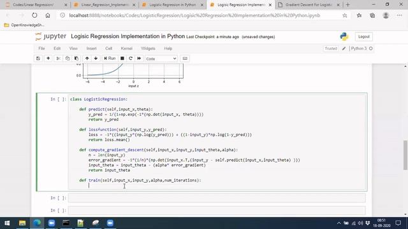Save notebook with the floppy disk icon
This screenshot has height=229, width=408.
pyautogui.click(x=38, y=59)
